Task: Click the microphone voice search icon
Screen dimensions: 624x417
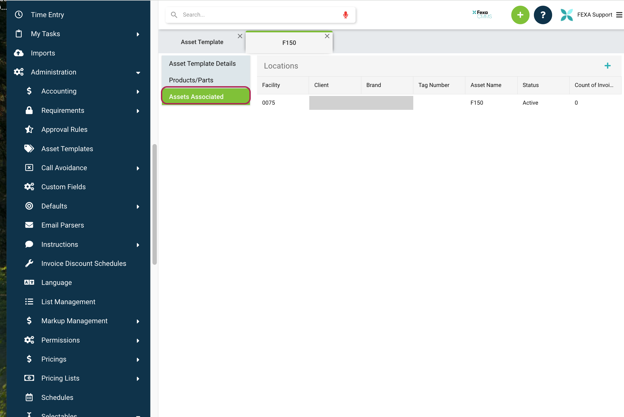Action: click(x=345, y=15)
